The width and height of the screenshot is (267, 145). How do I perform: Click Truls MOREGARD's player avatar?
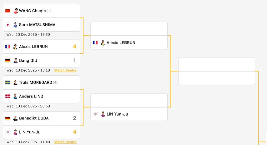click(x=15, y=82)
